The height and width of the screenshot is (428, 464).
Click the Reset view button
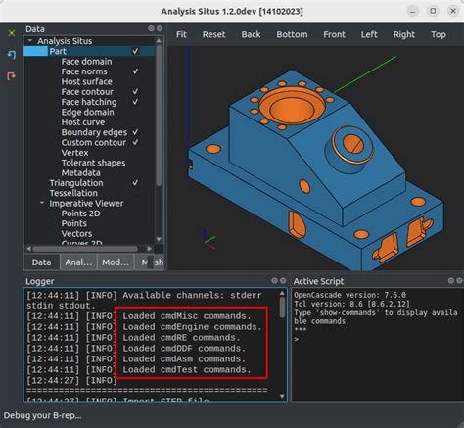coord(213,34)
